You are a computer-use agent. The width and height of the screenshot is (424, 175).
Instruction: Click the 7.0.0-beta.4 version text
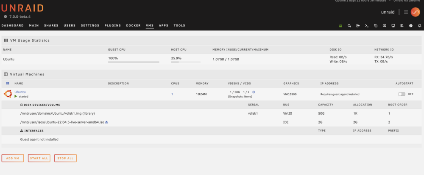coord(20,17)
